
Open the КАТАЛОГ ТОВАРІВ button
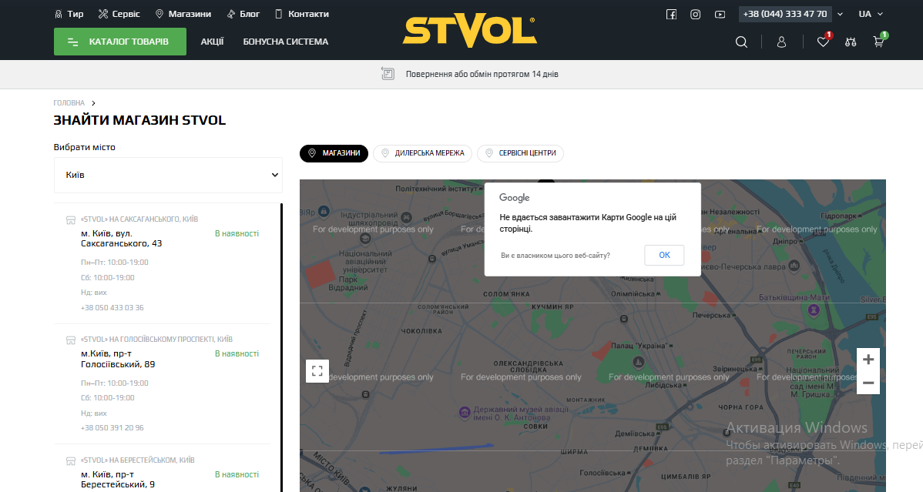(120, 42)
